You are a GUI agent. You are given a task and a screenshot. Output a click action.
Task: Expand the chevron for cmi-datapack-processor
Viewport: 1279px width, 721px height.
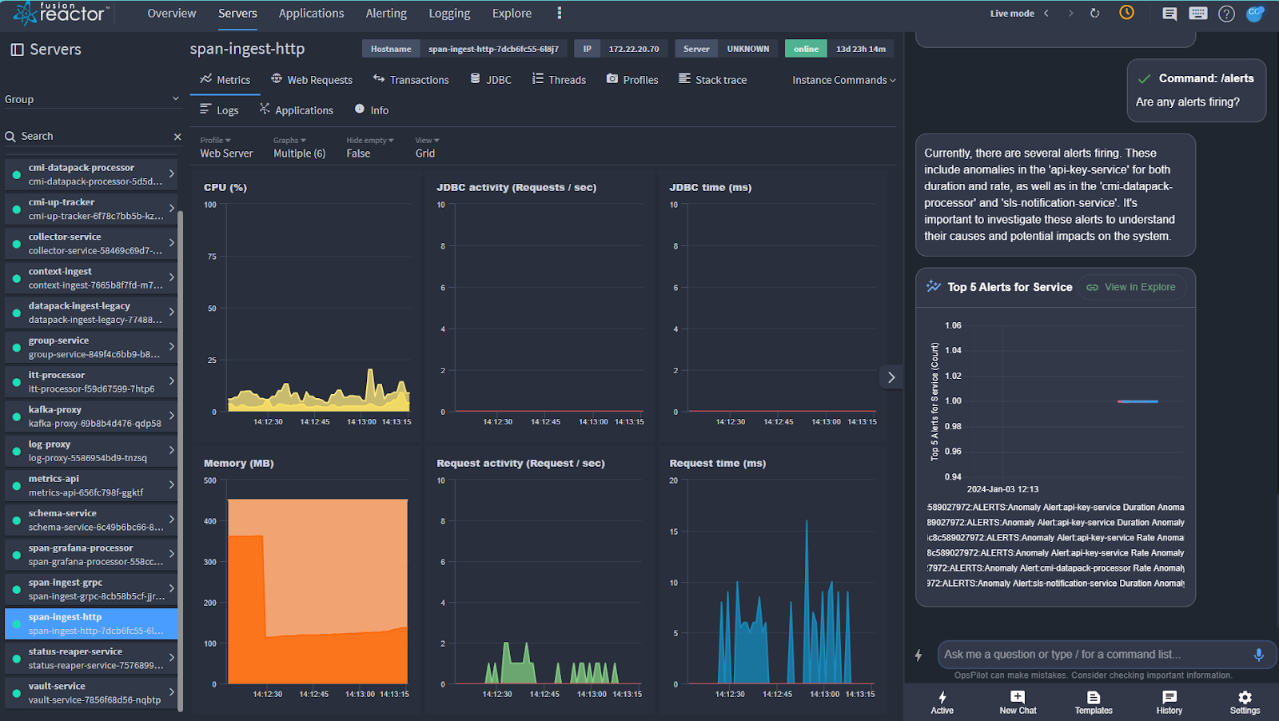pos(171,173)
